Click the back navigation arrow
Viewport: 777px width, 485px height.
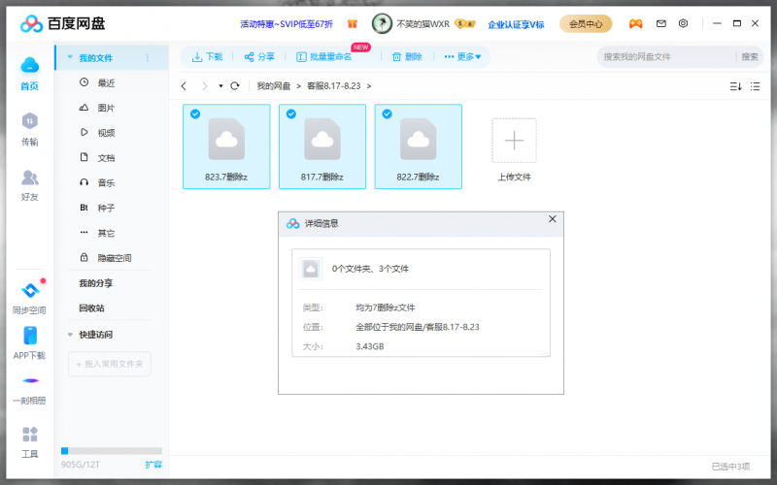pyautogui.click(x=184, y=86)
